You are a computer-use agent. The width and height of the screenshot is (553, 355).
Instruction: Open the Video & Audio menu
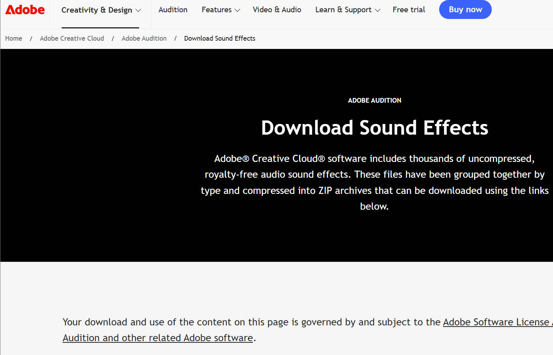pos(277,9)
